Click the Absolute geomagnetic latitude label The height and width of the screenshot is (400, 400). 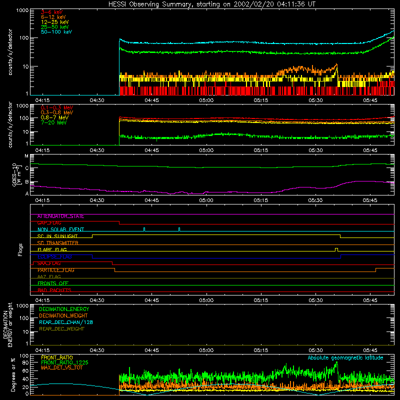(x=345, y=357)
